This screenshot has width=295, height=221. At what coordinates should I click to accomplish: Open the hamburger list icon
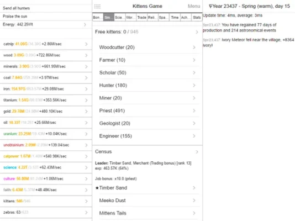pos(97,7)
